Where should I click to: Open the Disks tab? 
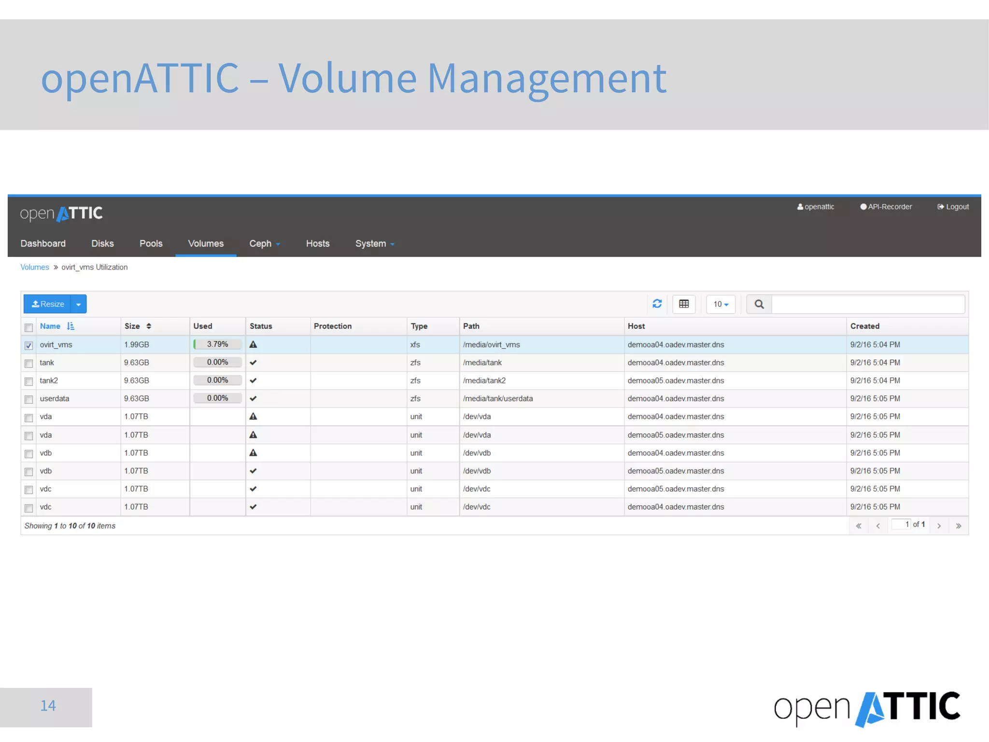102,244
